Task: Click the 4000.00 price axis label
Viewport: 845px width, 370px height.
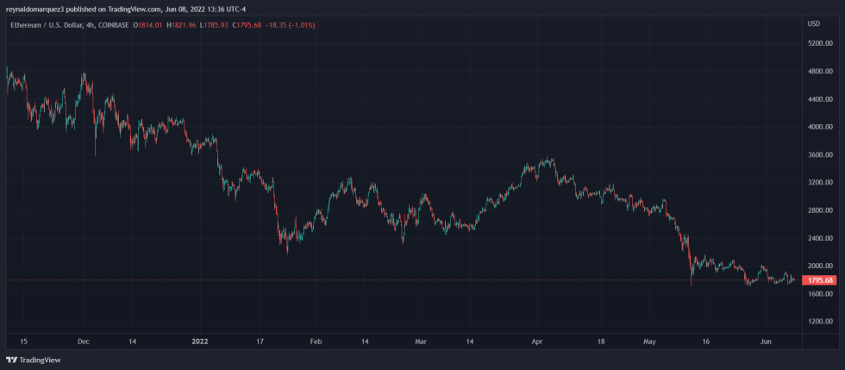Action: click(820, 128)
